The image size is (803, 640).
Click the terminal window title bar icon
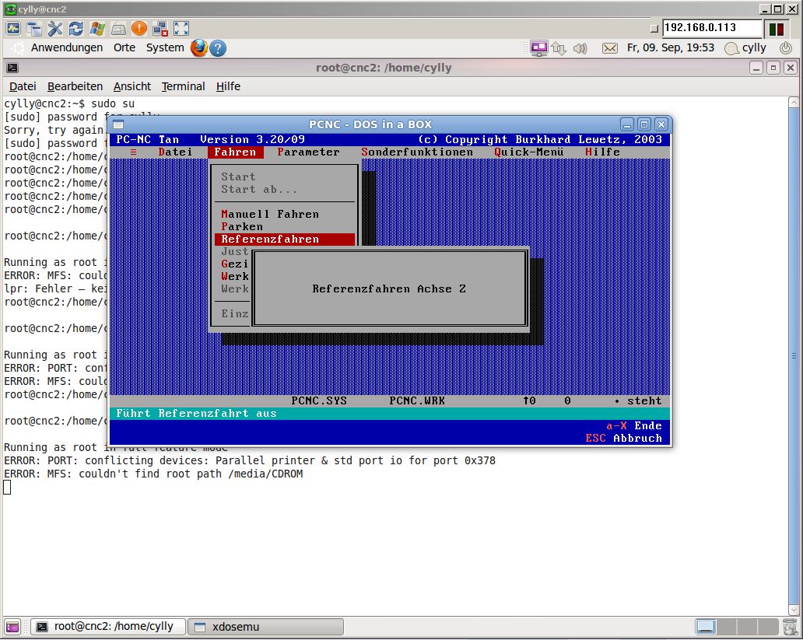12,68
